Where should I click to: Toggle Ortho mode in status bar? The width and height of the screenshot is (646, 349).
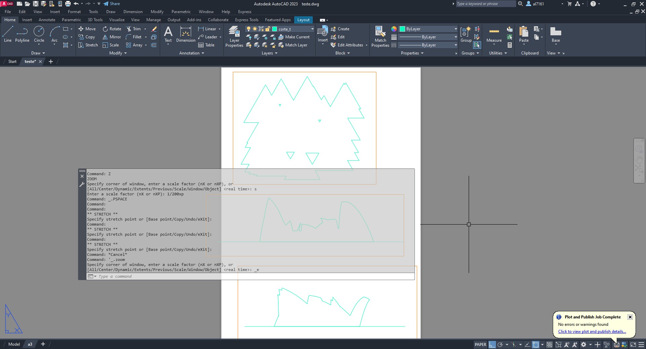tap(492, 344)
